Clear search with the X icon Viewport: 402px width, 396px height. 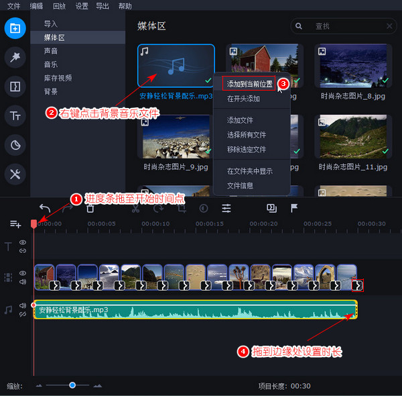389,26
